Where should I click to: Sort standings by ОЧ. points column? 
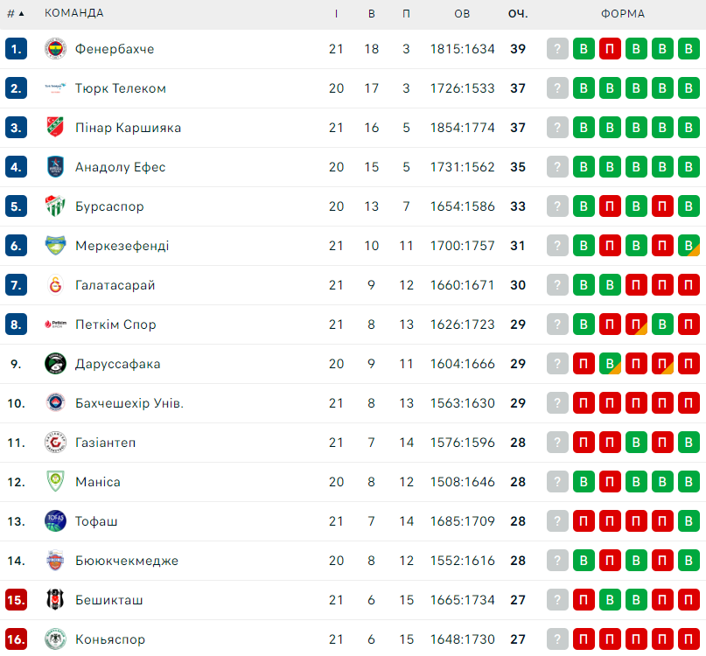point(518,13)
